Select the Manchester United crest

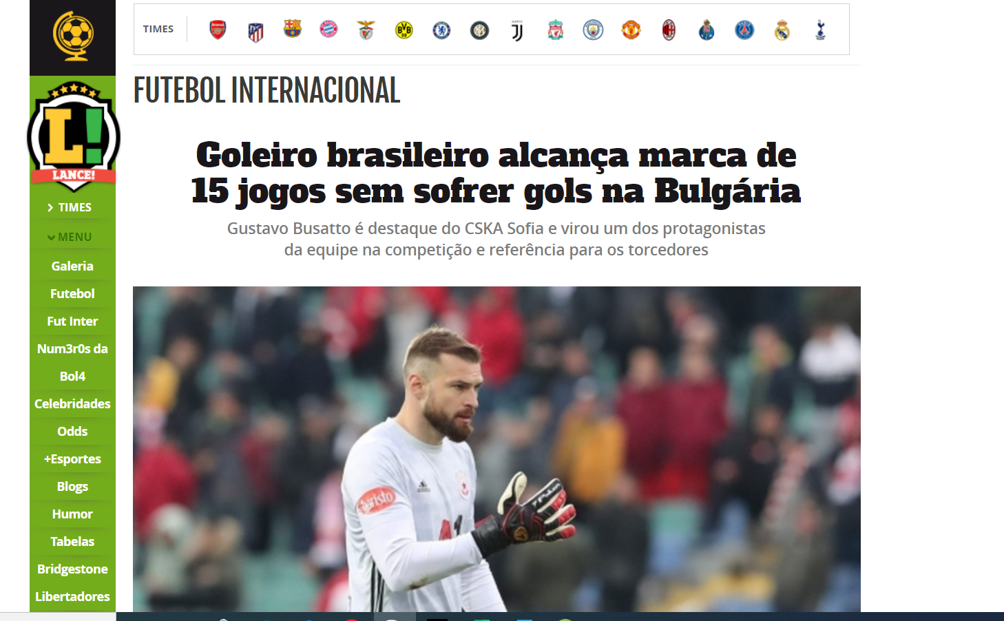631,30
